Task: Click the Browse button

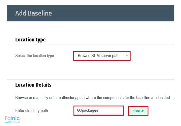Action: tap(138, 111)
